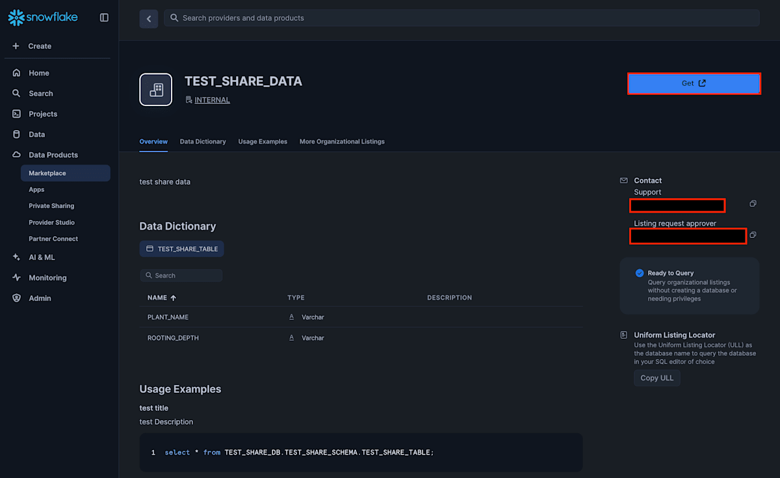780x478 pixels.
Task: Switch to the Usage Examples tab
Action: pos(263,141)
